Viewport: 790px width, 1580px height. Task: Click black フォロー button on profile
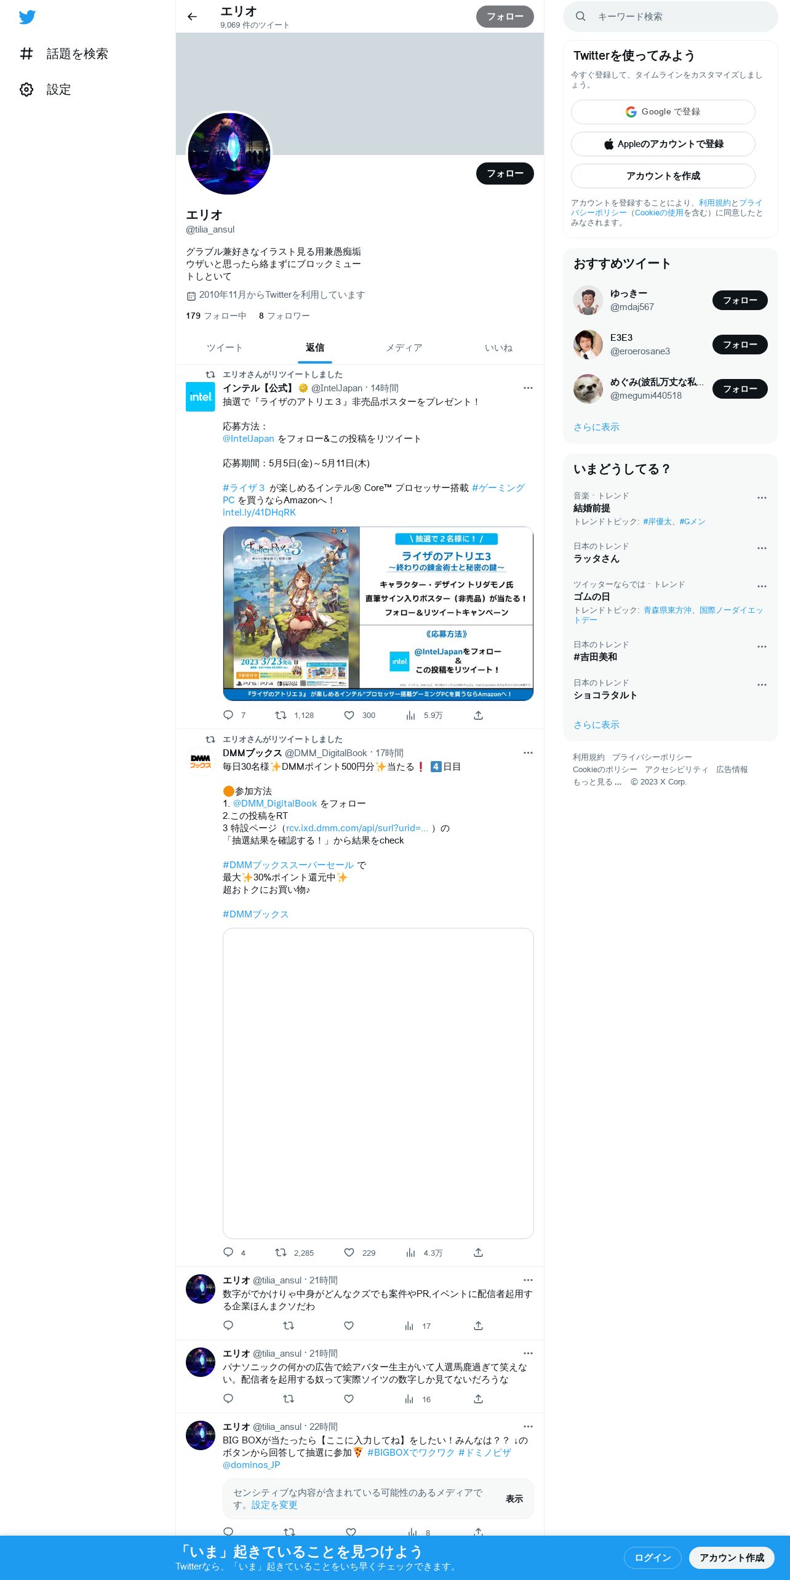pyautogui.click(x=505, y=174)
